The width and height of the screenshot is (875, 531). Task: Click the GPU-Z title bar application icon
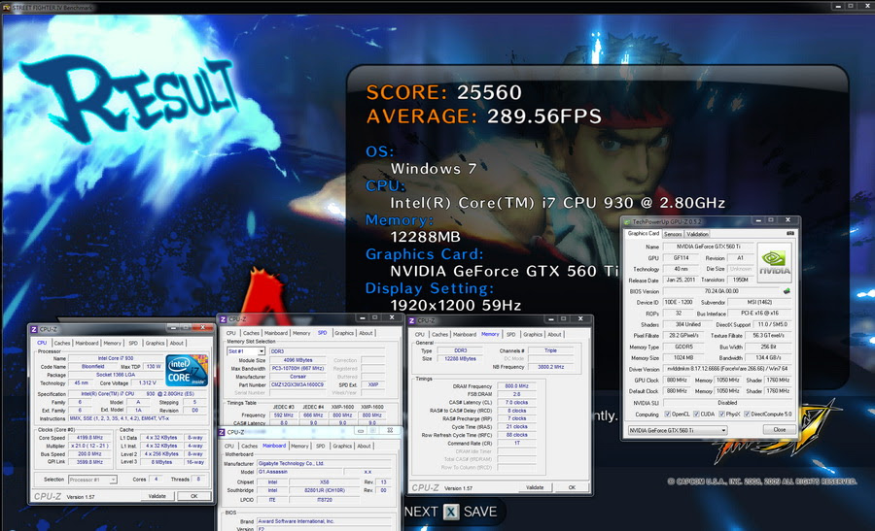point(627,221)
